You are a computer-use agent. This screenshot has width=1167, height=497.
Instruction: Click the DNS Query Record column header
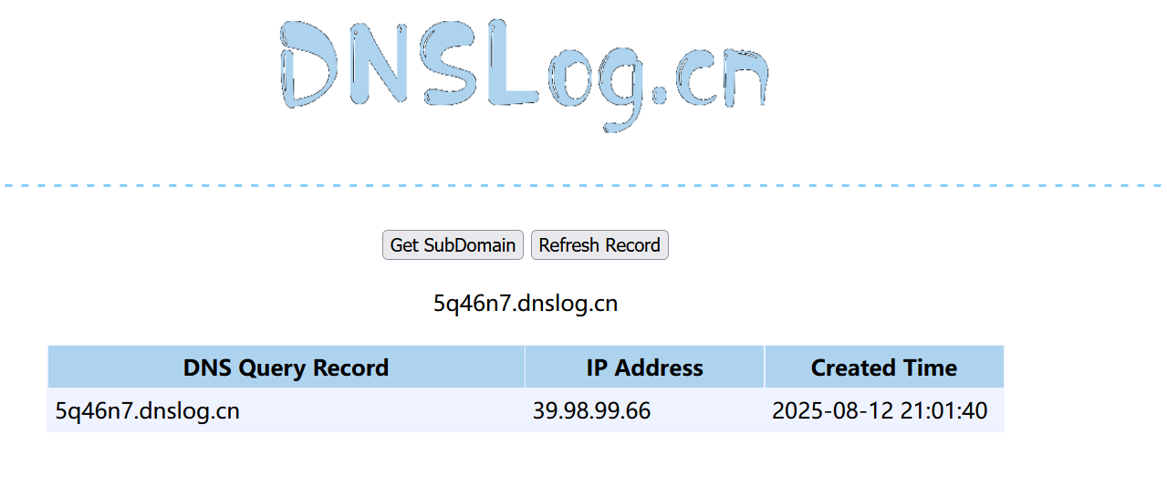287,368
